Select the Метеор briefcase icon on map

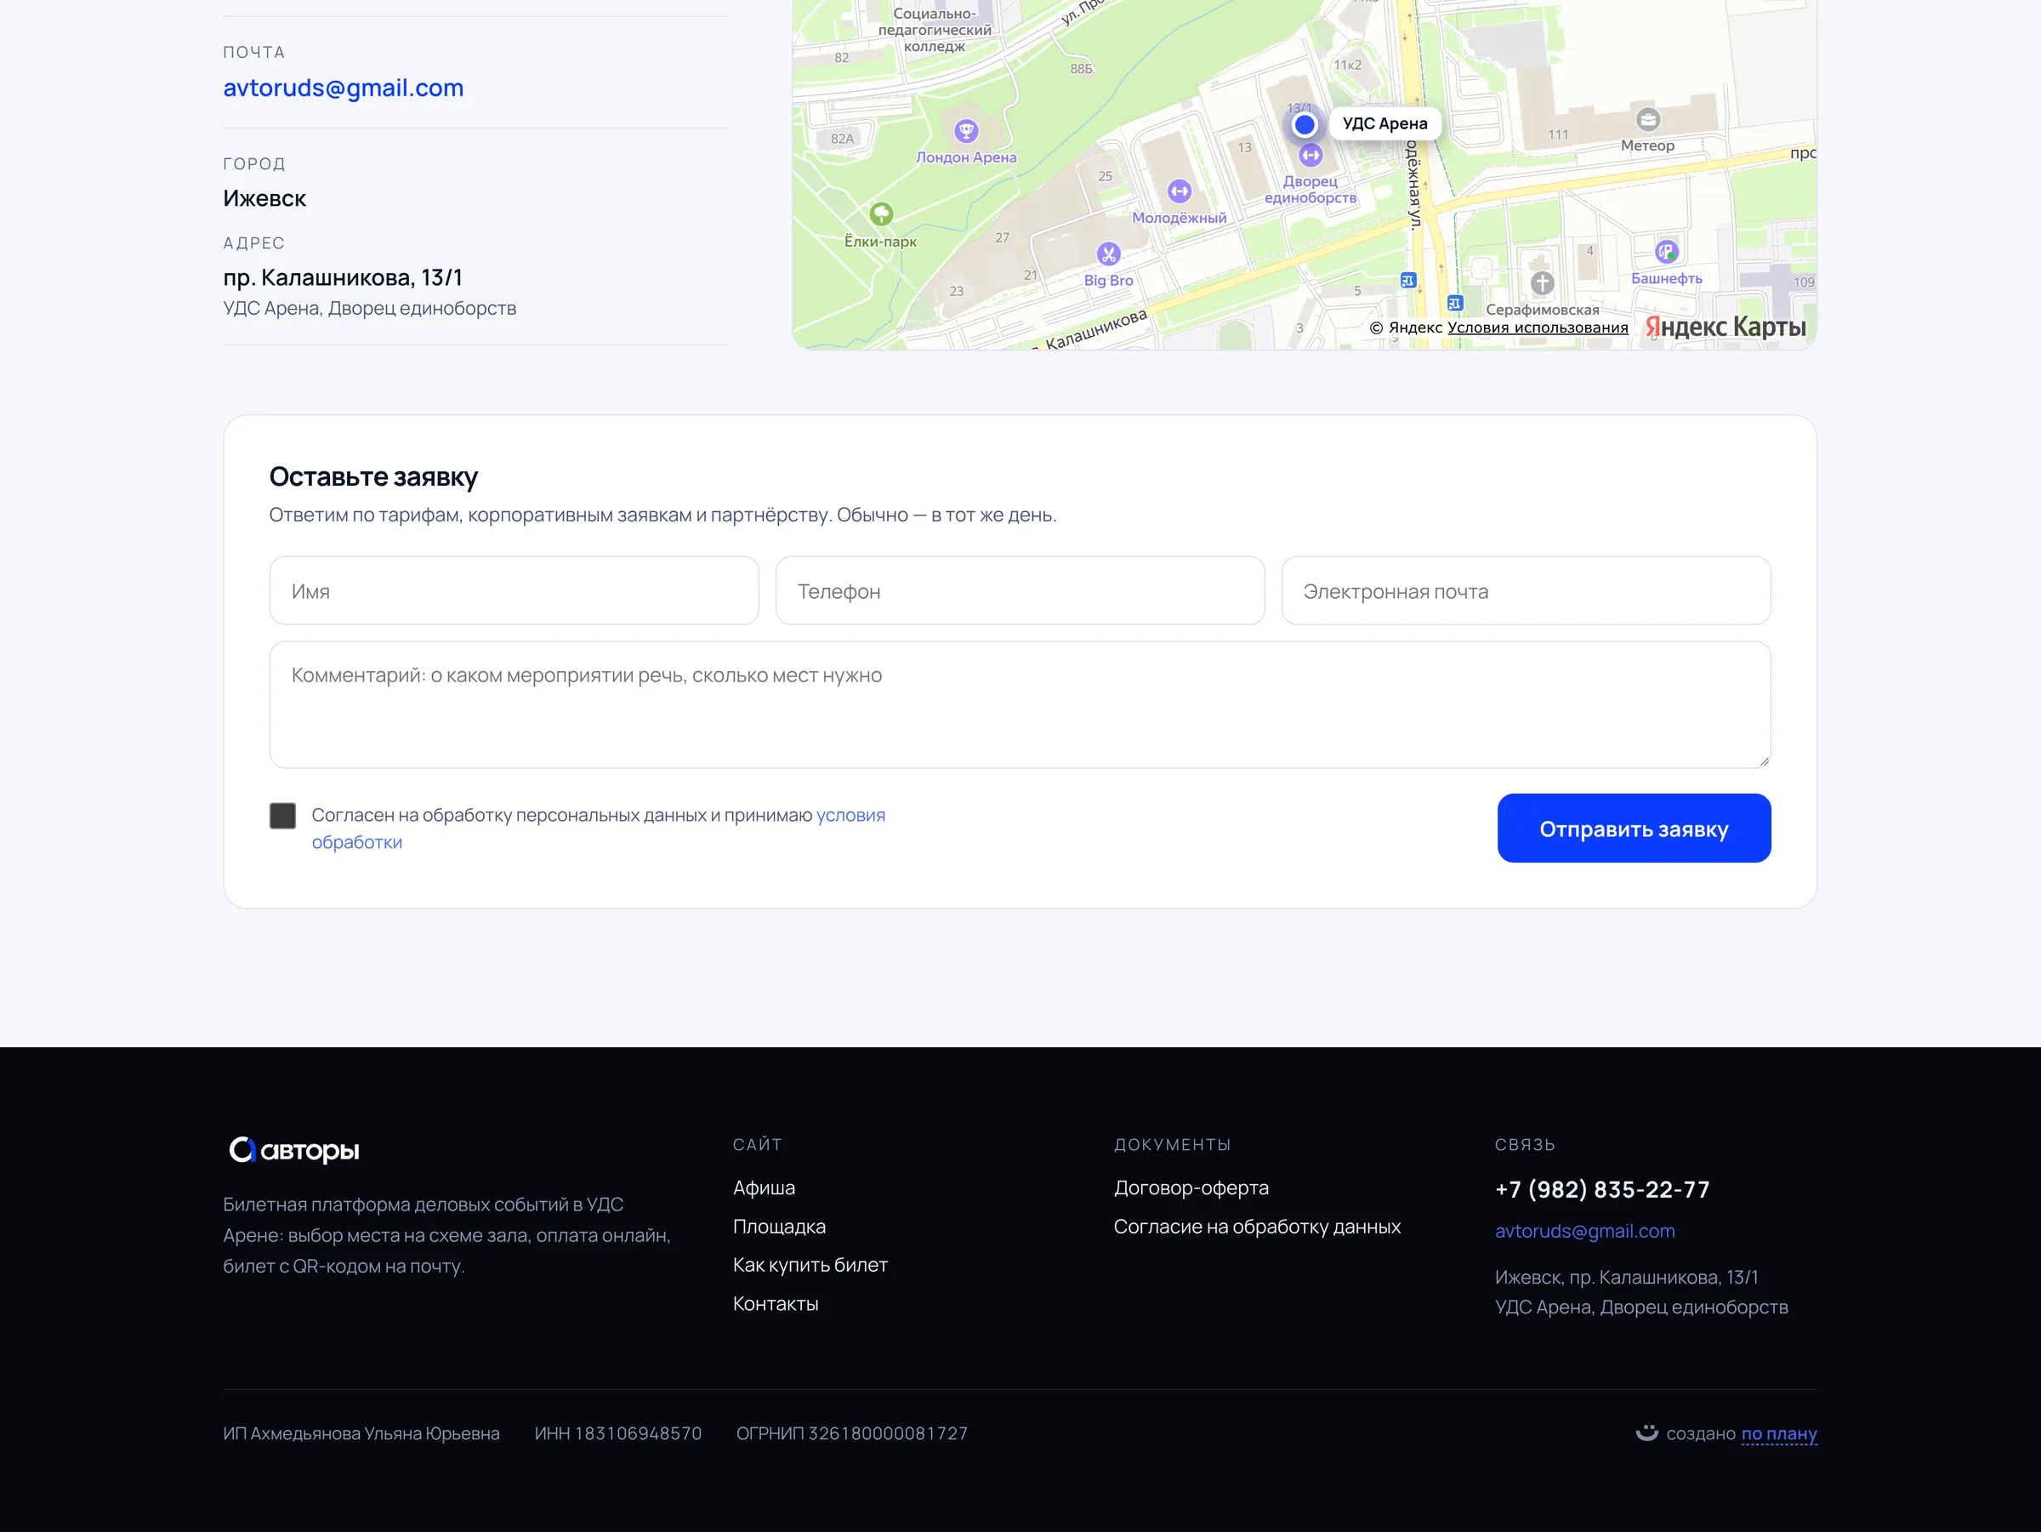(x=1648, y=119)
